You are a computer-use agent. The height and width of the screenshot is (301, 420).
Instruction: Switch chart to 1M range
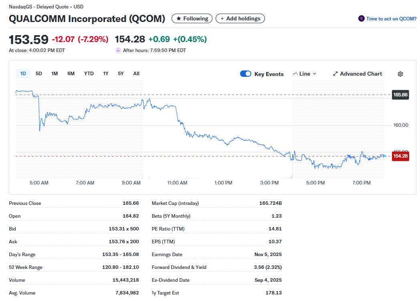pos(55,74)
